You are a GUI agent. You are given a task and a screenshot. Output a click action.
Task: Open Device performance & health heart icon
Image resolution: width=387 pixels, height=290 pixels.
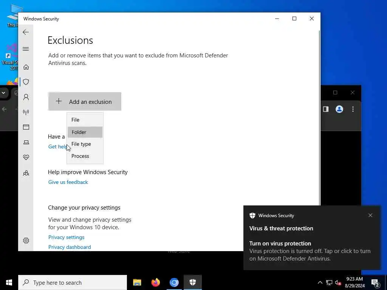[x=26, y=157]
